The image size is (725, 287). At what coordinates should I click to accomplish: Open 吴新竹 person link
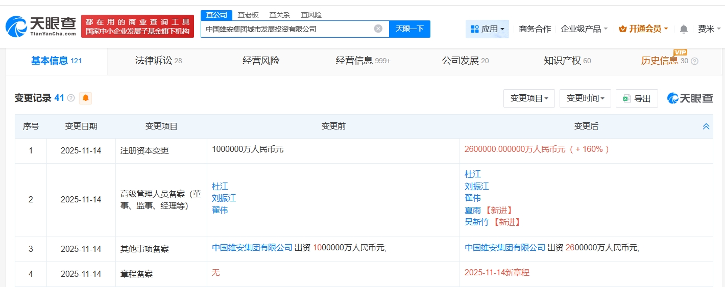point(476,222)
